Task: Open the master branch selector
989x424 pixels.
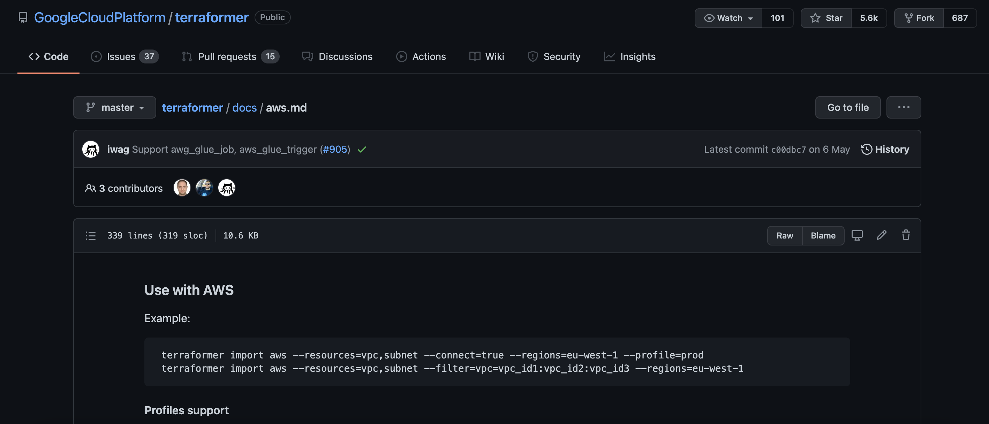Action: click(115, 107)
